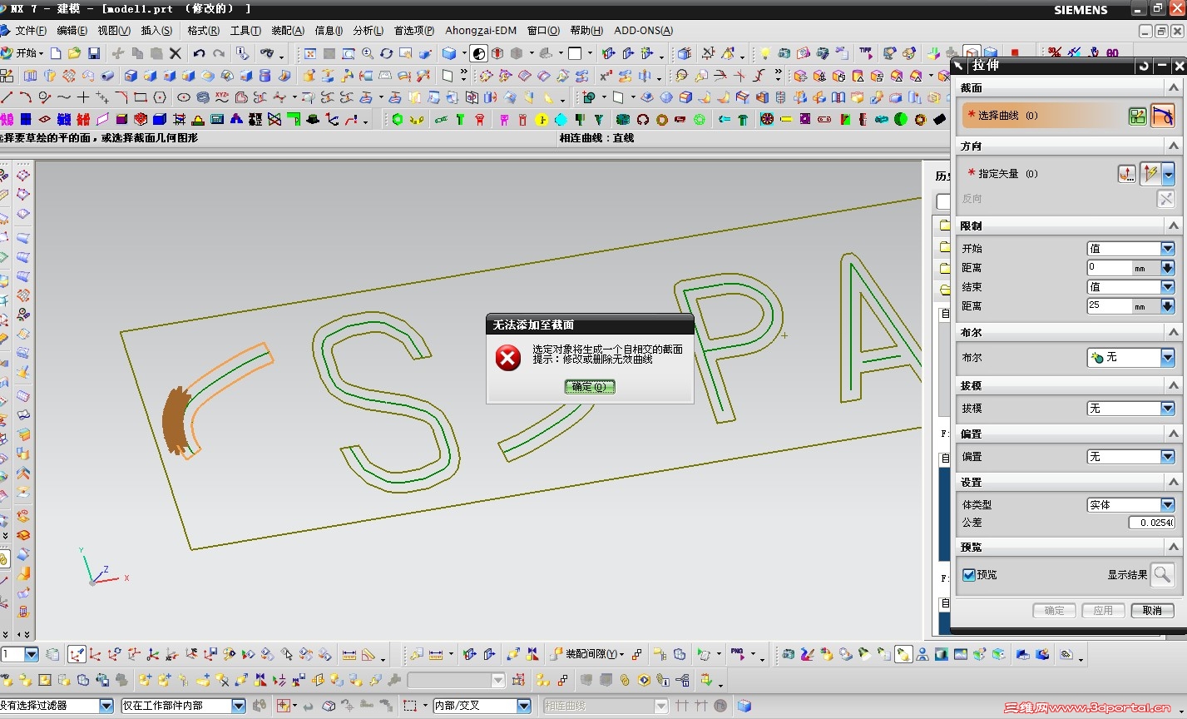Open the 文件(F) menu
The image size is (1187, 719).
tap(31, 31)
